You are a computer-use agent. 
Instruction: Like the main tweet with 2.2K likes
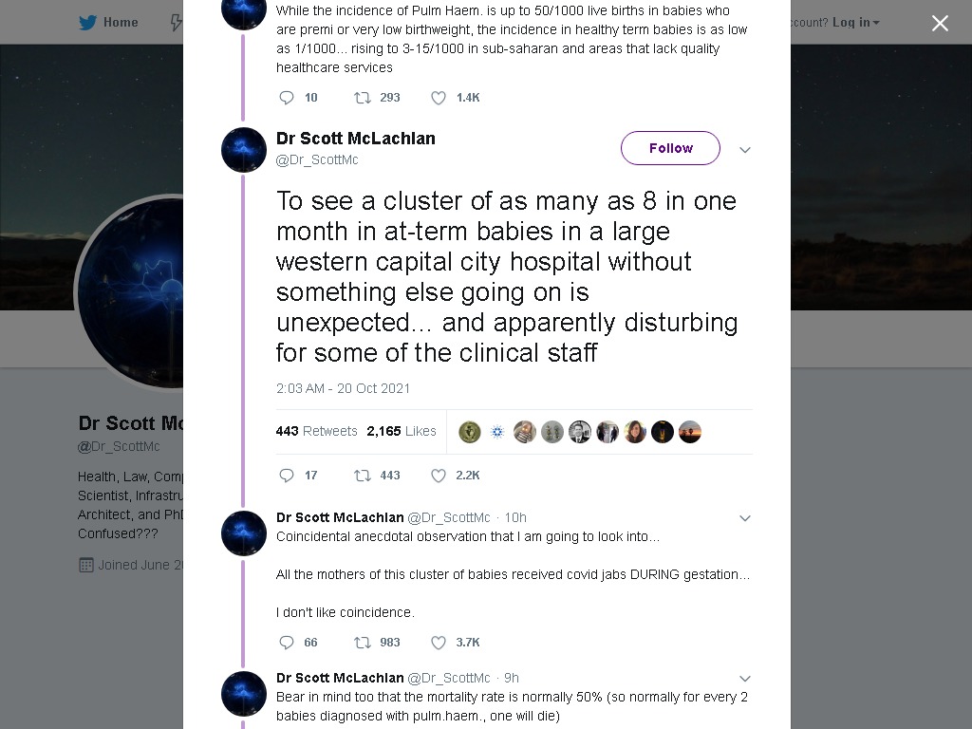point(439,476)
